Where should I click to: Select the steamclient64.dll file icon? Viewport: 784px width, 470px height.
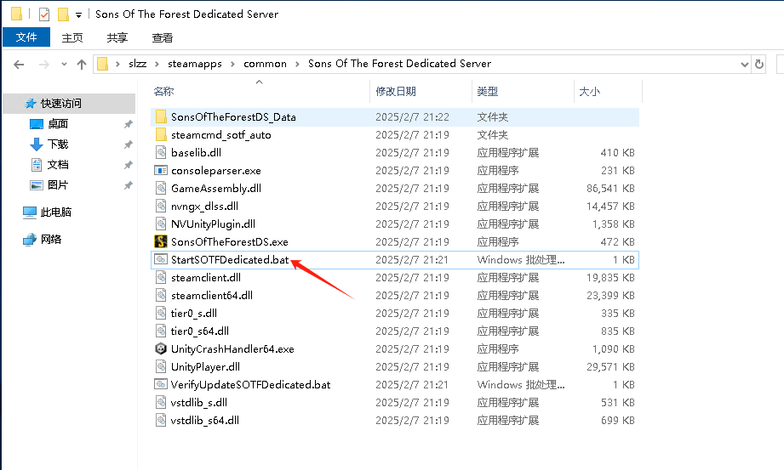(x=161, y=295)
